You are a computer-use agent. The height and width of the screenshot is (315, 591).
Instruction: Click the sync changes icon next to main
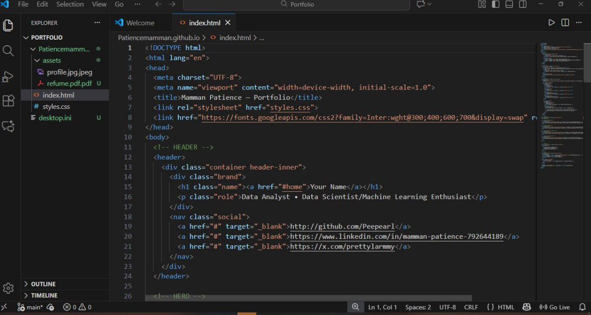[50, 307]
